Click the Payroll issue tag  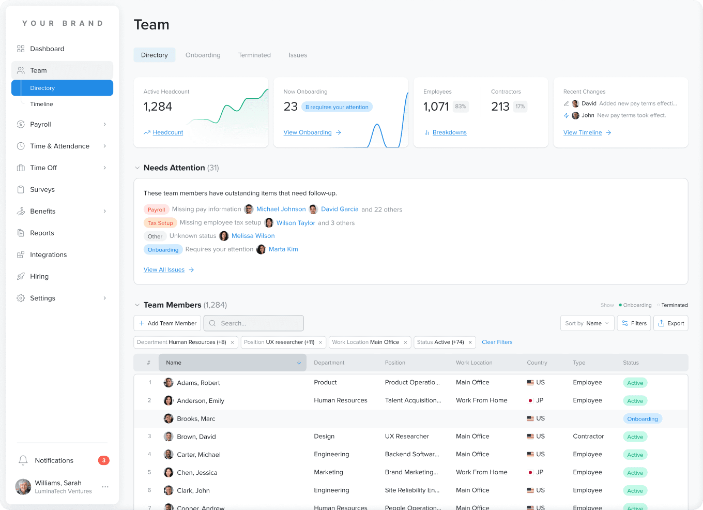pyautogui.click(x=156, y=209)
